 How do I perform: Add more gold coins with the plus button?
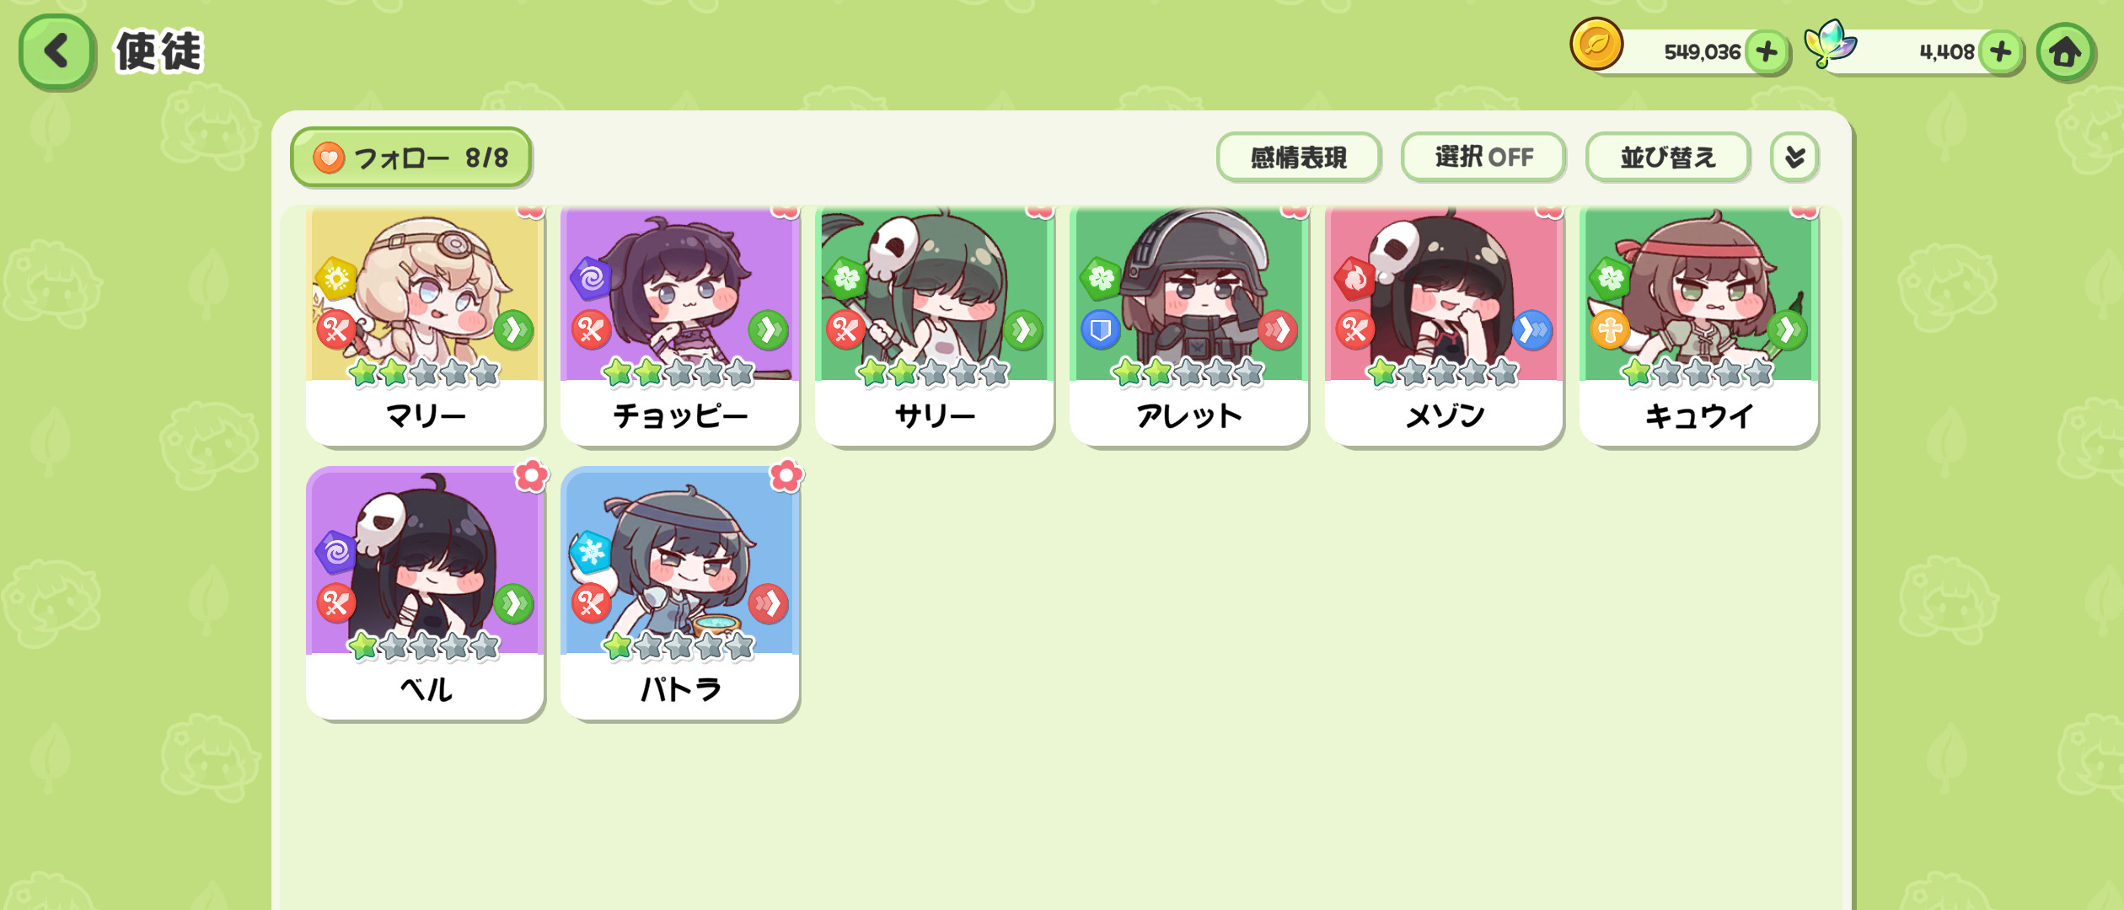(x=1767, y=52)
